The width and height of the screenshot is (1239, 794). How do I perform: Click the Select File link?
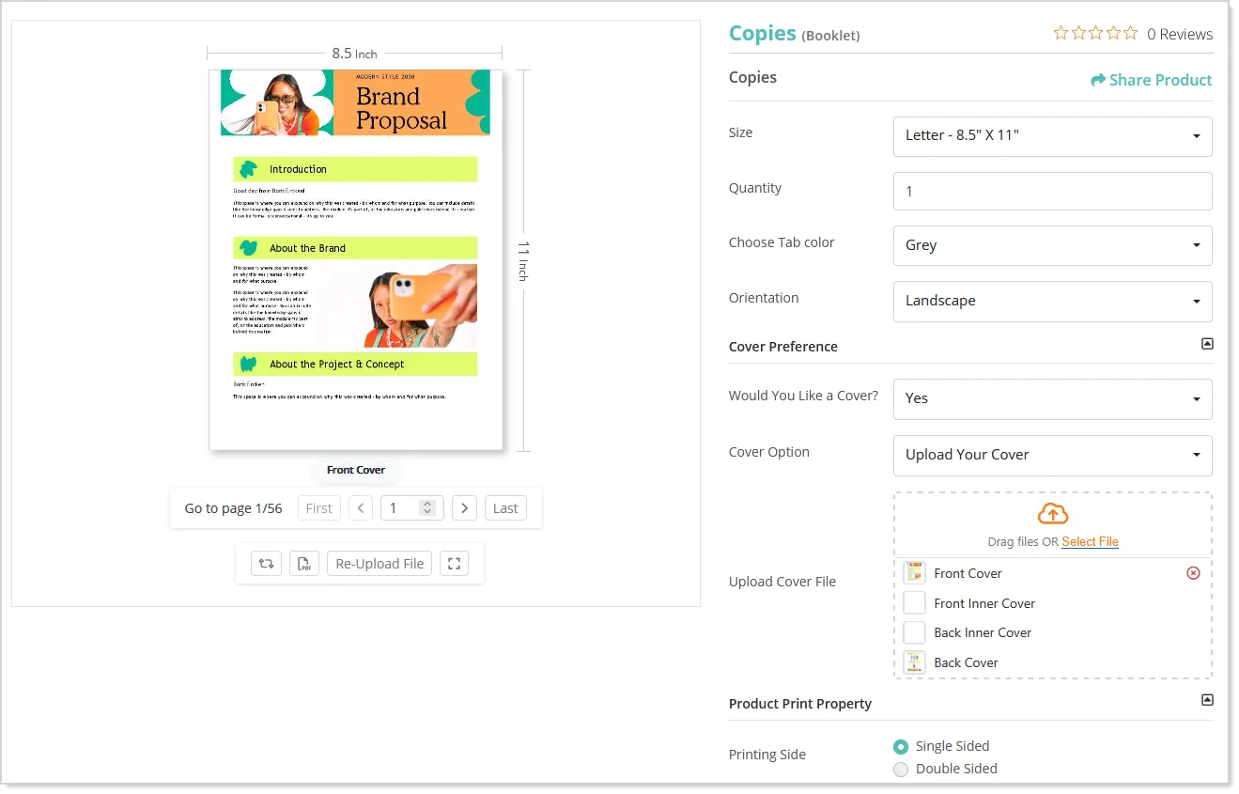pyautogui.click(x=1090, y=542)
